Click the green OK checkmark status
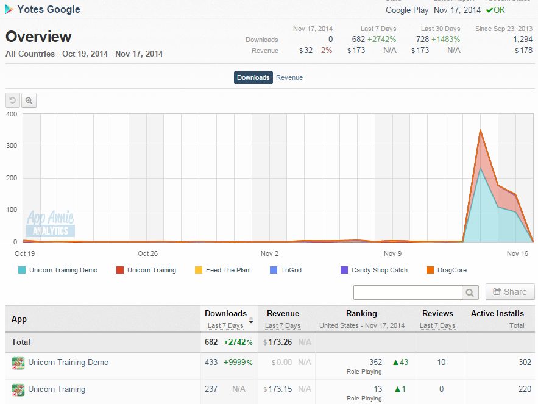 point(495,10)
